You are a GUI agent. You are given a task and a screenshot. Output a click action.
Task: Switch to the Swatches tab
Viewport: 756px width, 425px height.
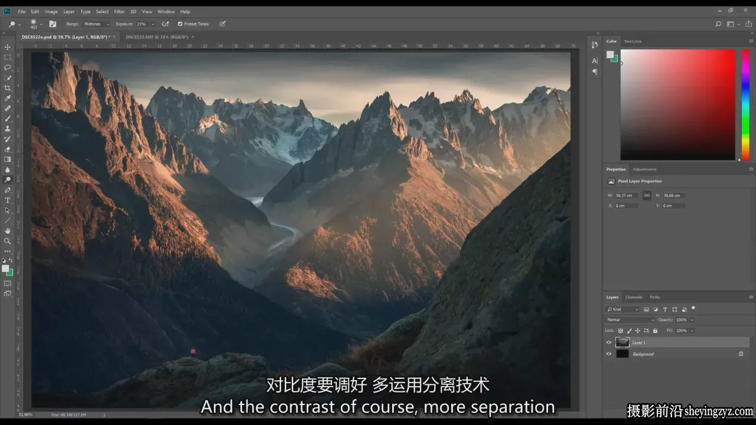[x=633, y=41]
